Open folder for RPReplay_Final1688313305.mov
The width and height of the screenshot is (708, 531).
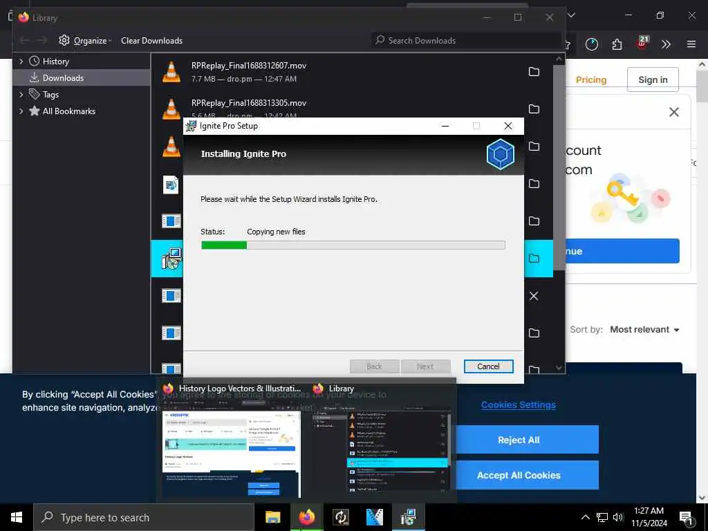534,109
